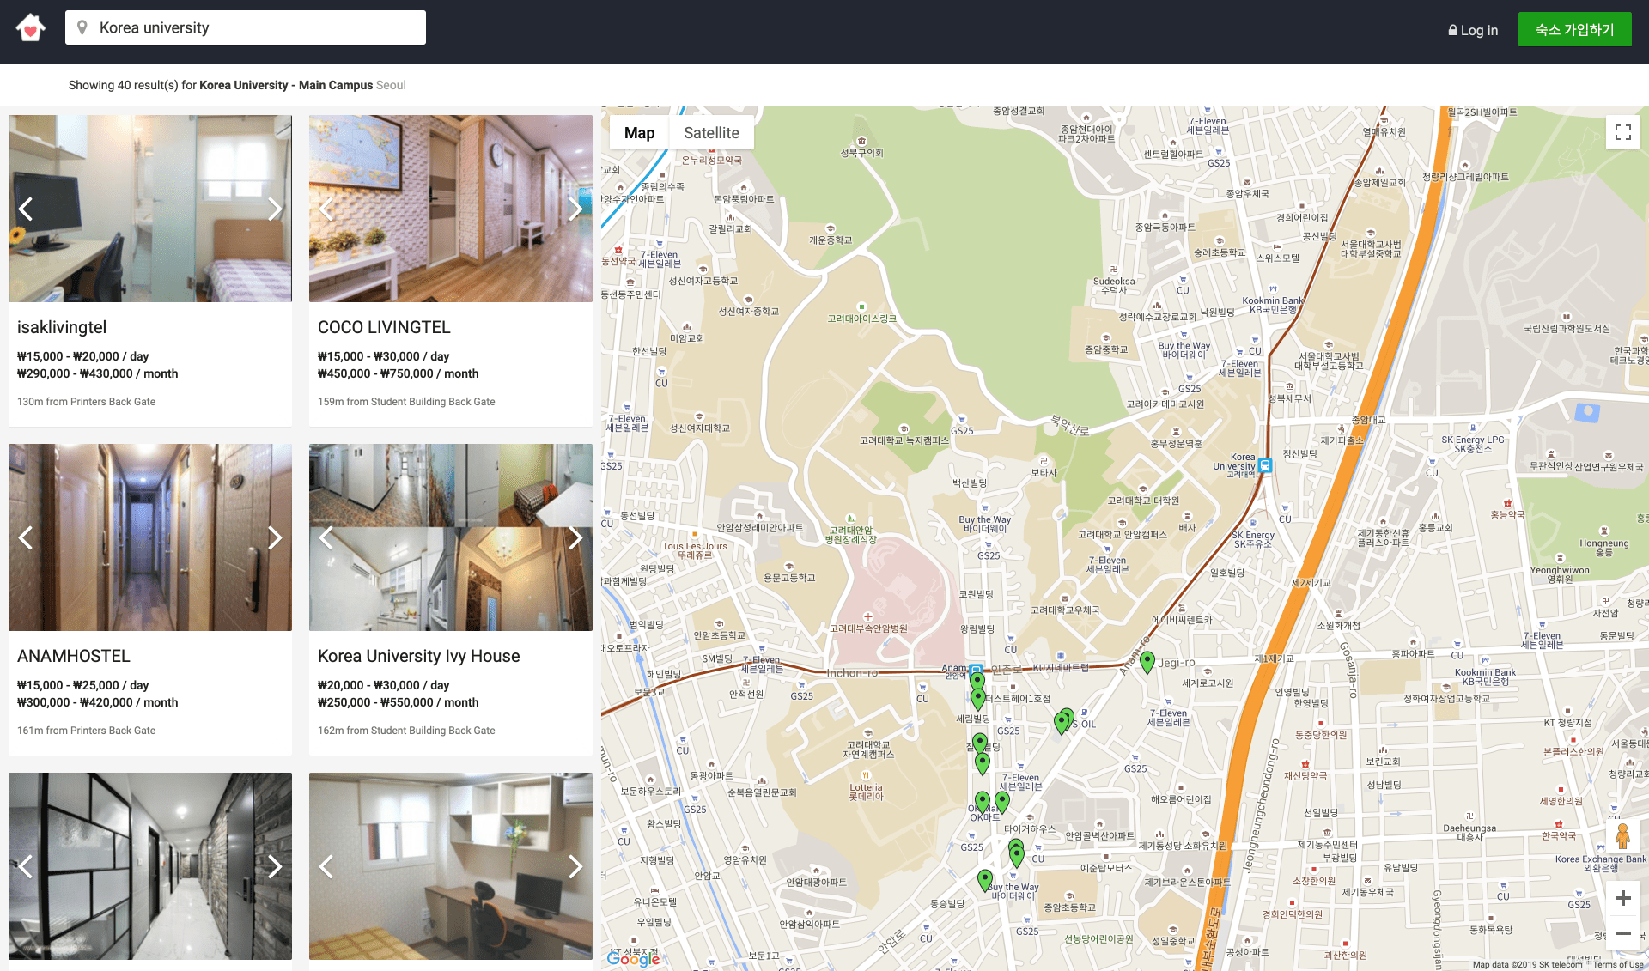Open the COCO LIVINGTEL listing title

click(384, 327)
